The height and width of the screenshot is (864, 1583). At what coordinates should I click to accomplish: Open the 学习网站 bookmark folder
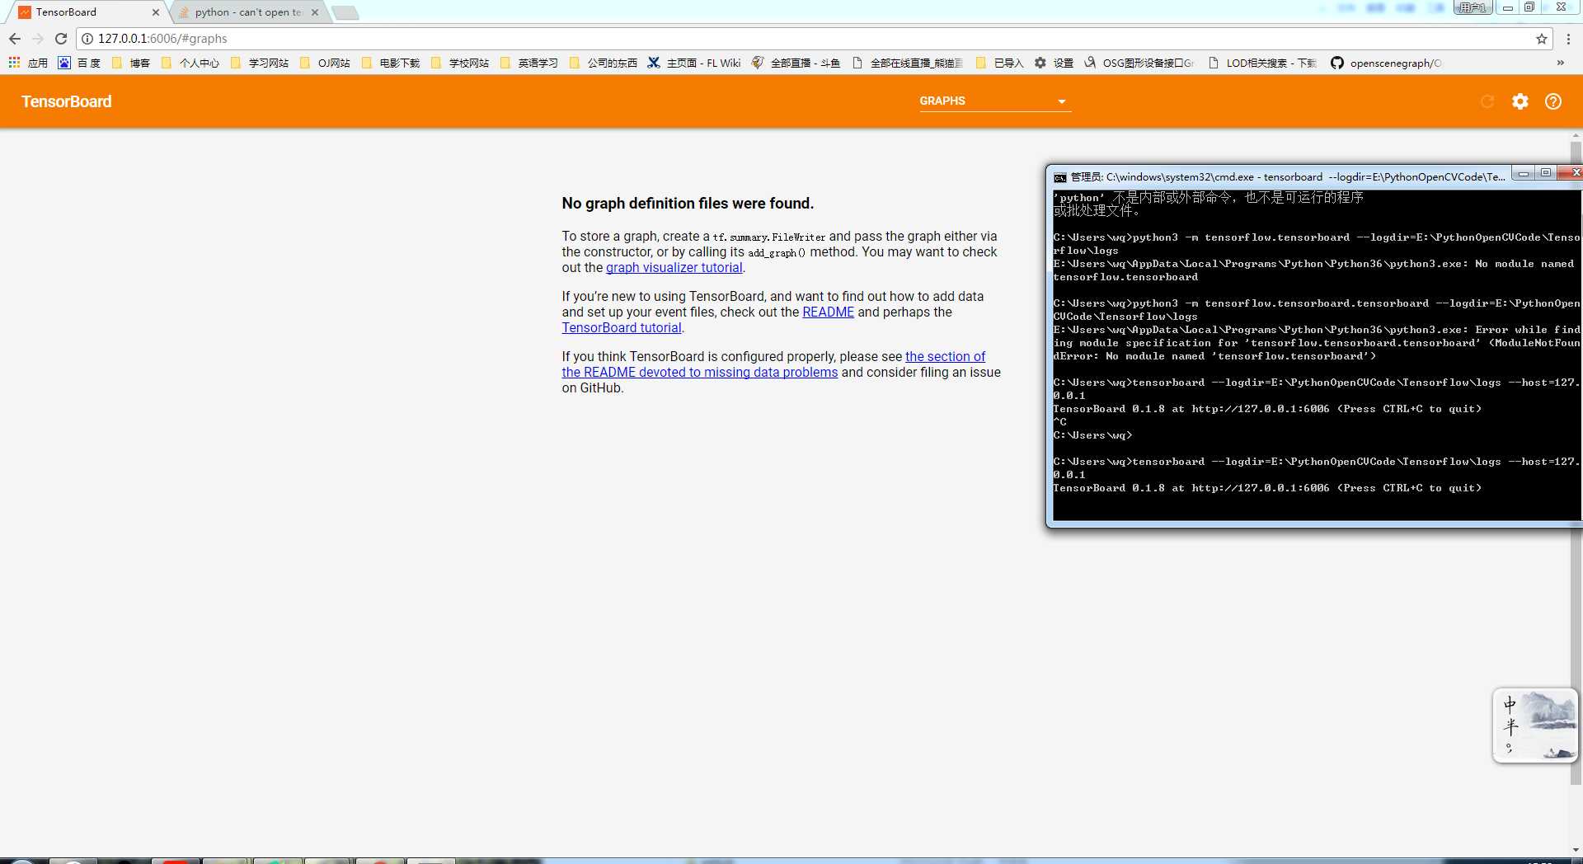(x=259, y=63)
